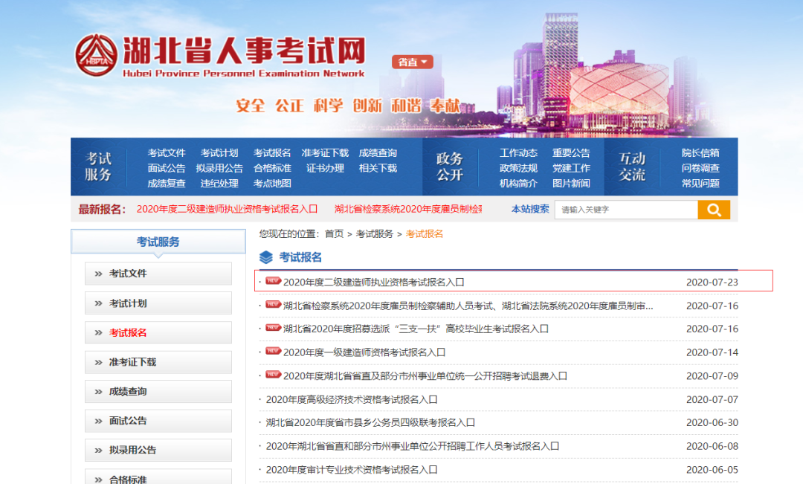Open 考试计划 in top navigation
Image resolution: width=803 pixels, height=484 pixels.
click(219, 152)
